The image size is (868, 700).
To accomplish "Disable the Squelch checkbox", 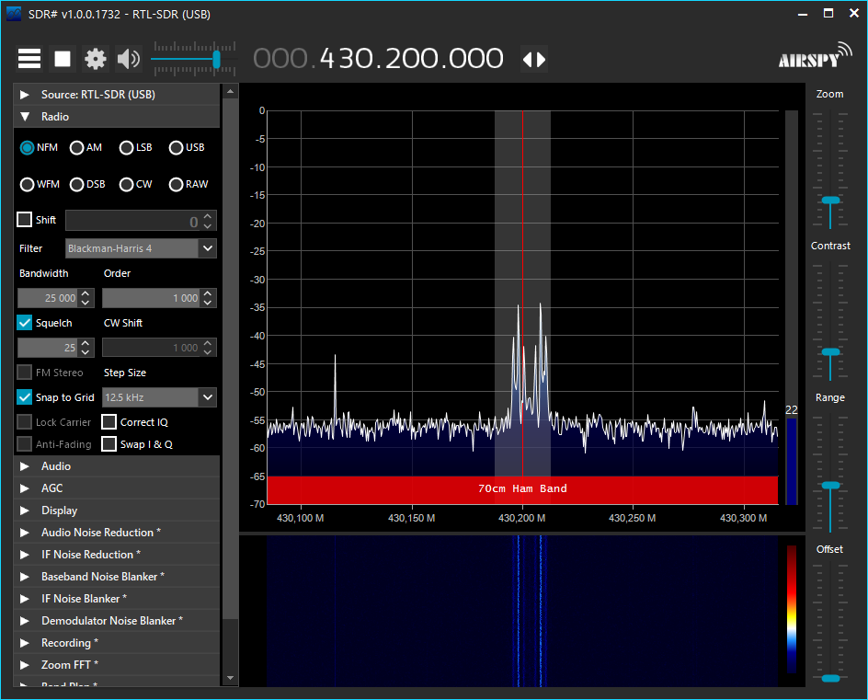I will pyautogui.click(x=25, y=323).
